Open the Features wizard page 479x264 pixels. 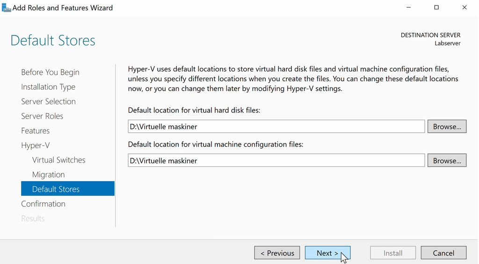[x=35, y=131]
